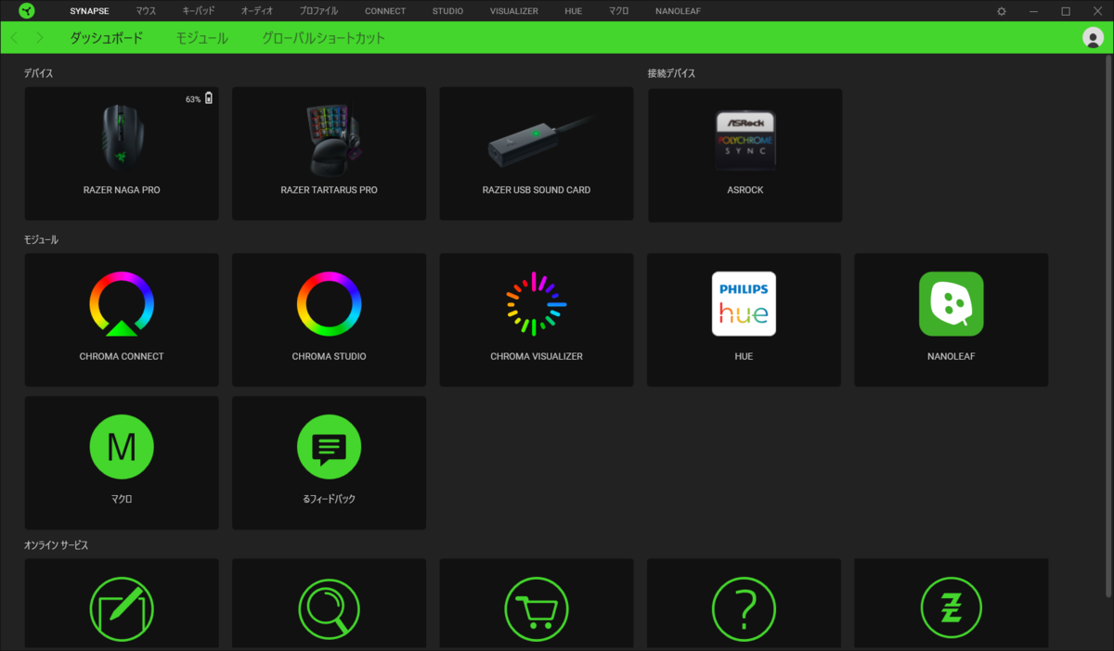Click the product registration pencil icon

tap(122, 608)
